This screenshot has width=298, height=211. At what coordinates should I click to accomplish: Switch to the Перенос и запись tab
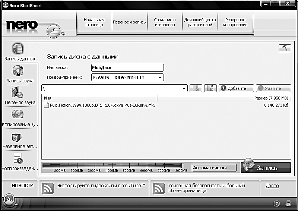coord(129,22)
